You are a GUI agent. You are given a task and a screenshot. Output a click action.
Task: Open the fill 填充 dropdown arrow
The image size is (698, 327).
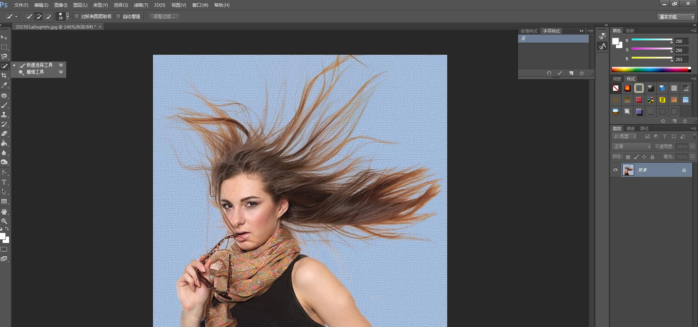pos(692,157)
